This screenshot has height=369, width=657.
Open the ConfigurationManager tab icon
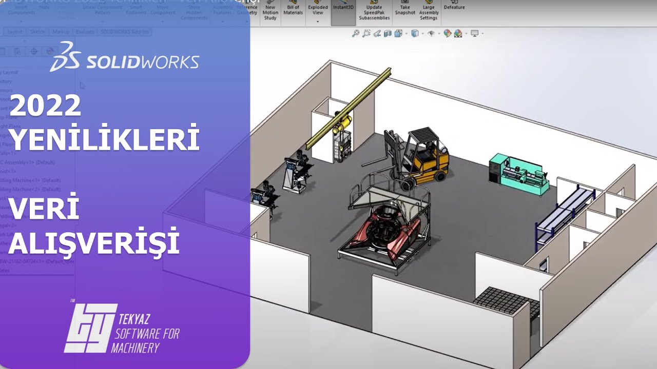17,51
